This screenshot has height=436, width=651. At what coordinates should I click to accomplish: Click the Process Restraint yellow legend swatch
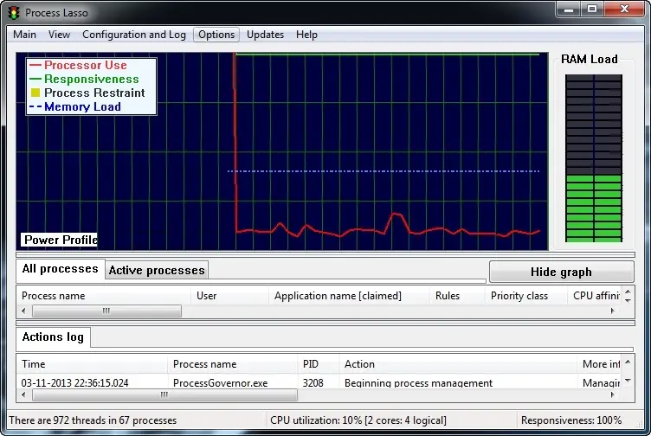pyautogui.click(x=35, y=93)
